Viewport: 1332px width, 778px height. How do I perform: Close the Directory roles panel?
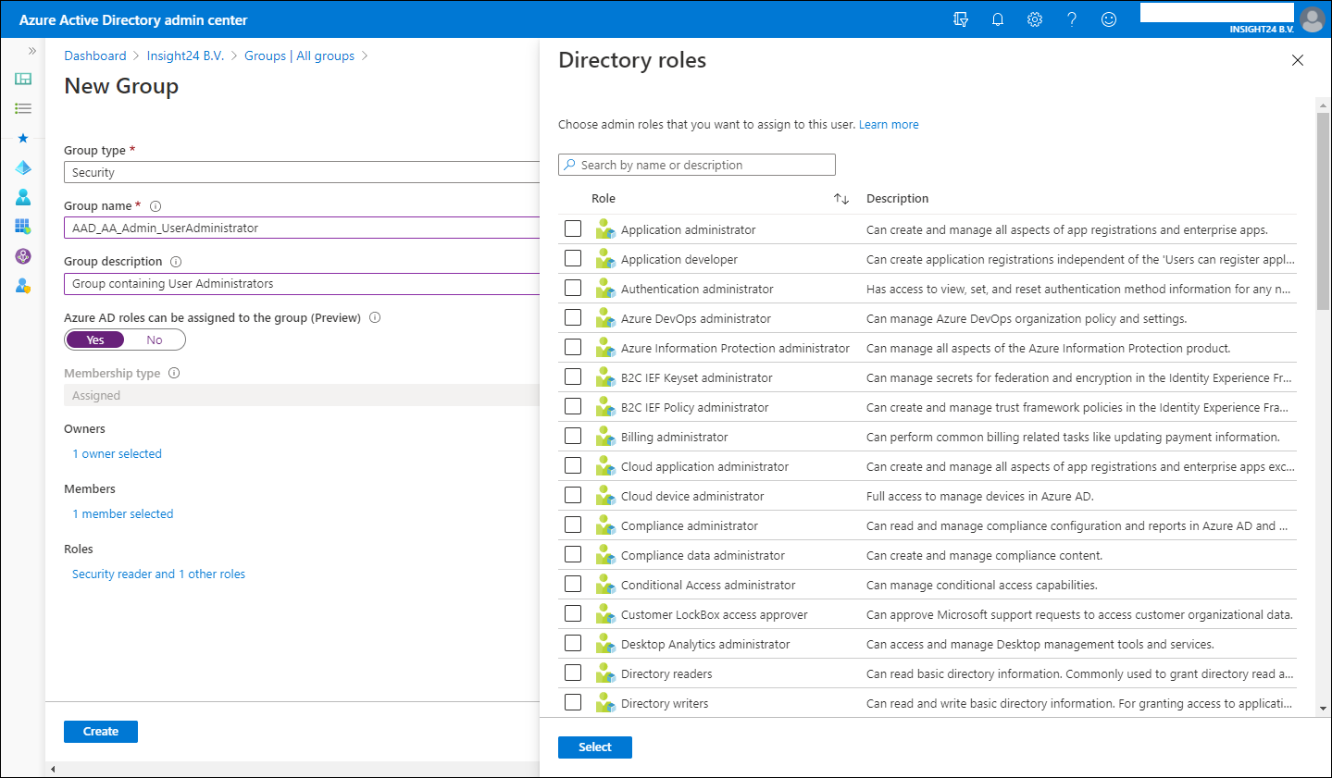pos(1298,60)
